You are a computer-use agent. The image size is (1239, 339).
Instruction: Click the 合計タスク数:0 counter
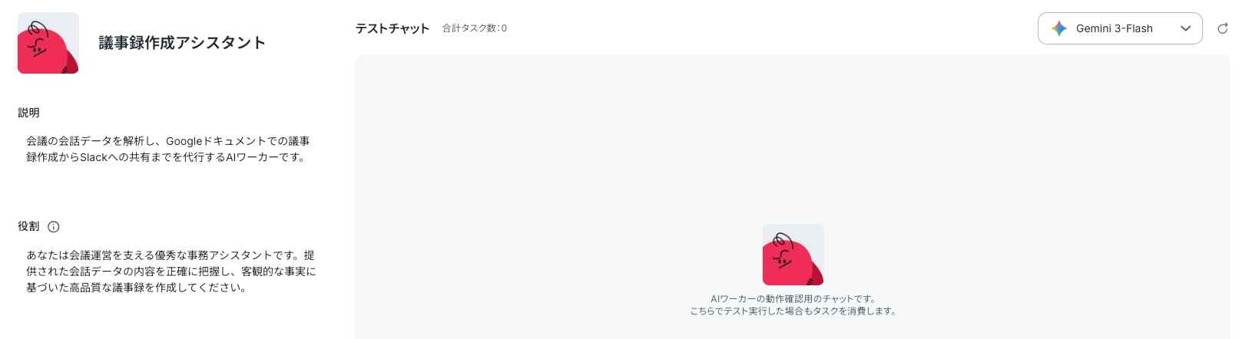click(x=475, y=28)
